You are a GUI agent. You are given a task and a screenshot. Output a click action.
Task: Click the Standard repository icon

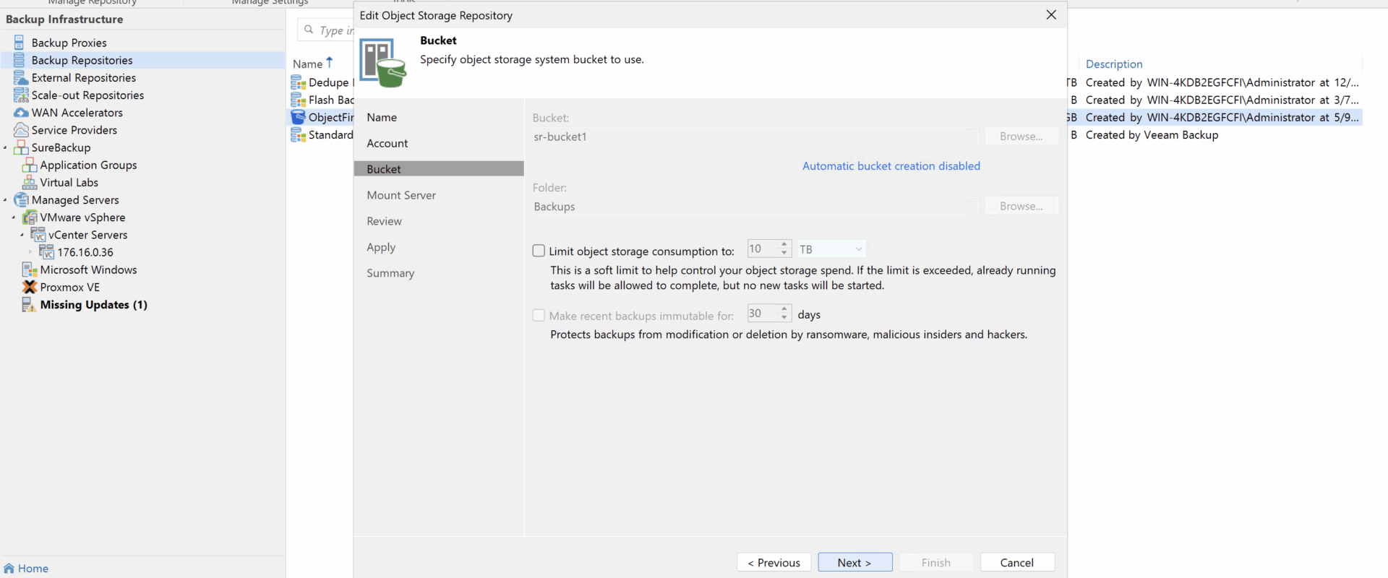click(x=298, y=134)
